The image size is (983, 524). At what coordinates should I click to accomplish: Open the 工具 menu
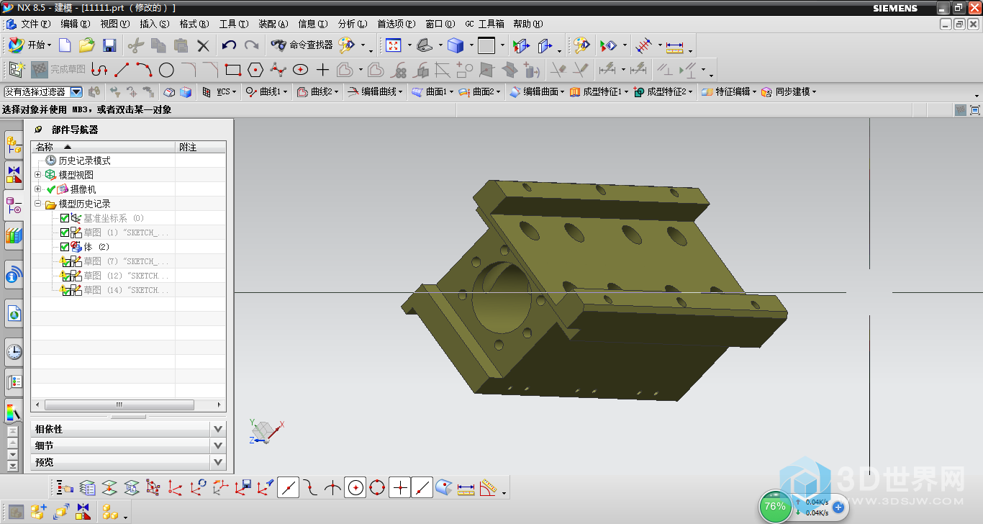click(x=234, y=24)
